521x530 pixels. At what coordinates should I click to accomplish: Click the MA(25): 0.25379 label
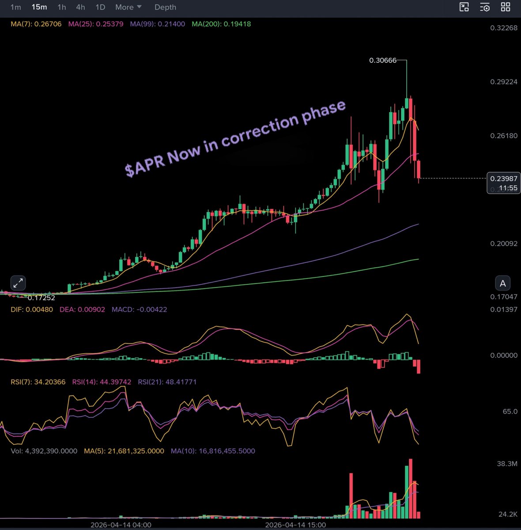96,24
